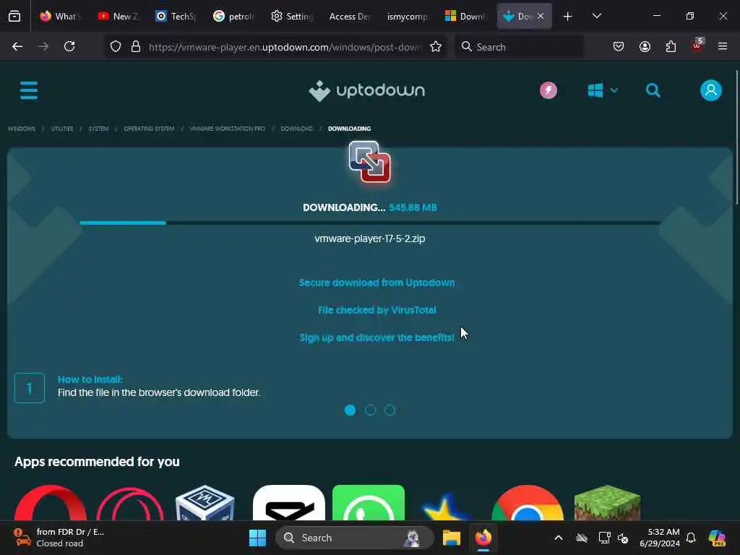Open the Opera browser recommended app
Screen dimensions: 740x555
pyautogui.click(x=51, y=502)
